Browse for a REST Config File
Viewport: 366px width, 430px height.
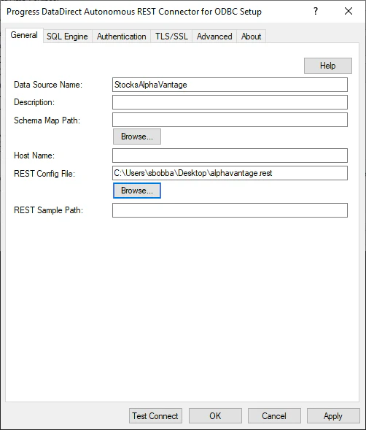tap(137, 191)
